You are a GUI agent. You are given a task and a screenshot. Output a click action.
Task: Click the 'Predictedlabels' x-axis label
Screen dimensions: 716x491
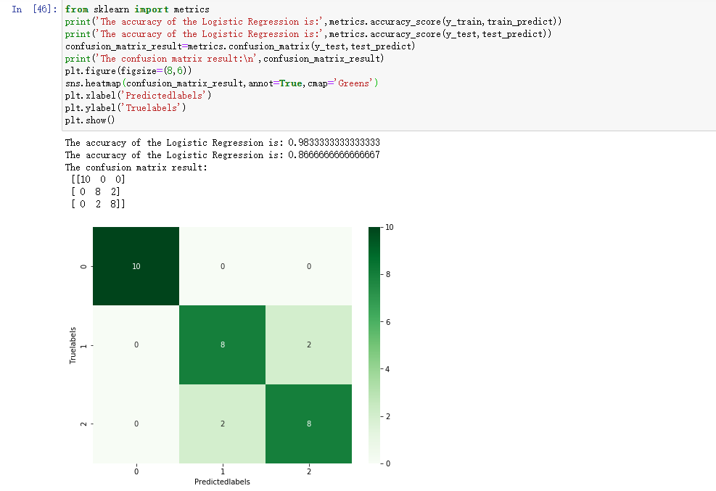pos(222,482)
